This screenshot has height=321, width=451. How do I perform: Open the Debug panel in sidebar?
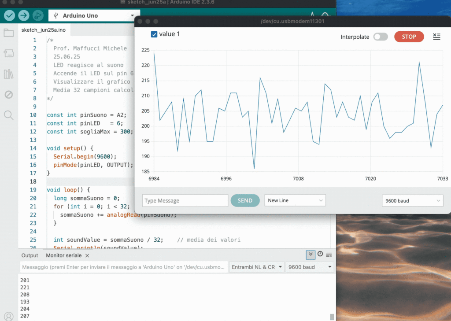8,95
